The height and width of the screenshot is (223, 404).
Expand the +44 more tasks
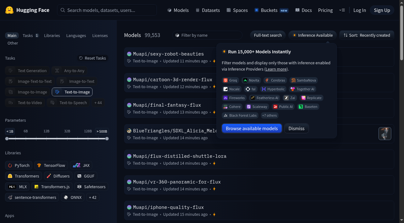98,103
